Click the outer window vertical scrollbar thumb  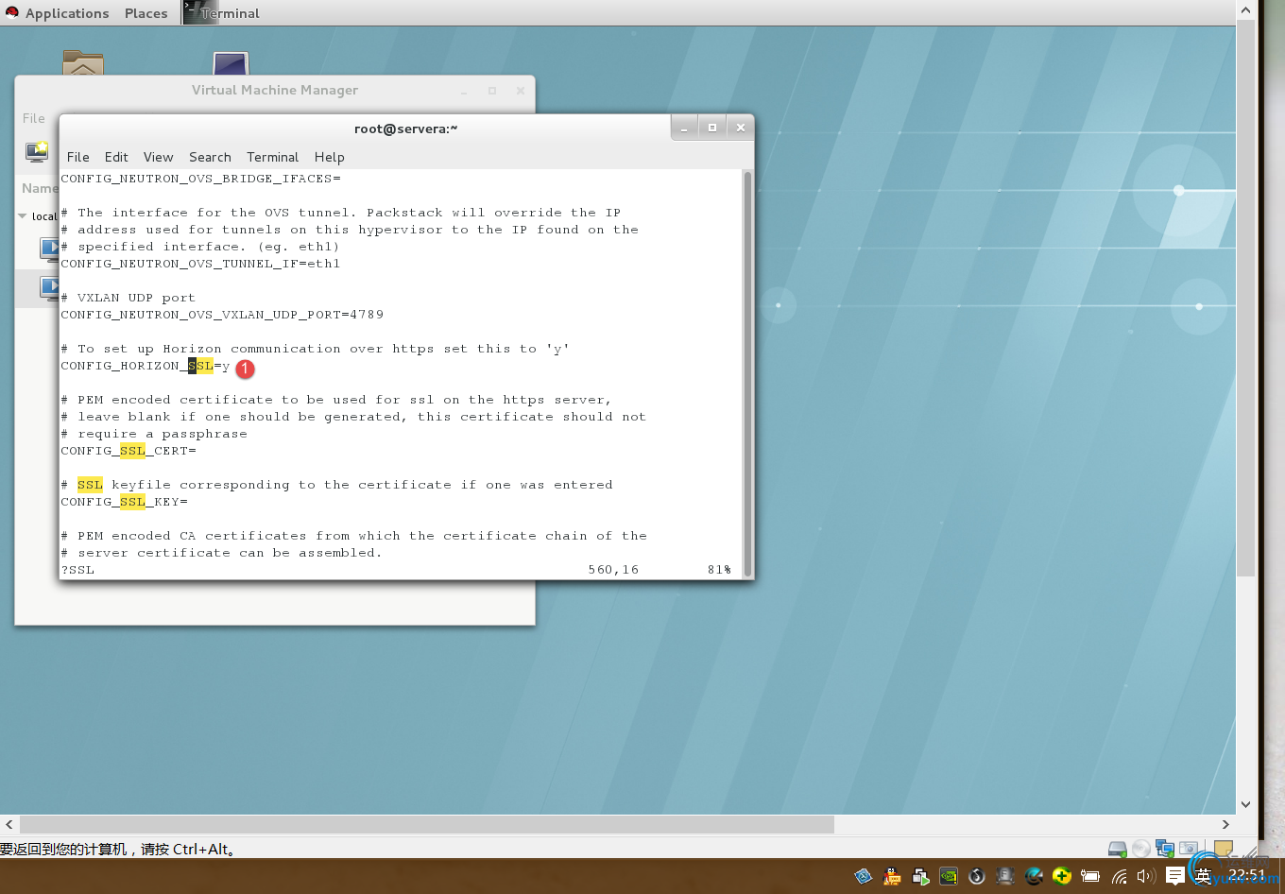[x=1245, y=298]
